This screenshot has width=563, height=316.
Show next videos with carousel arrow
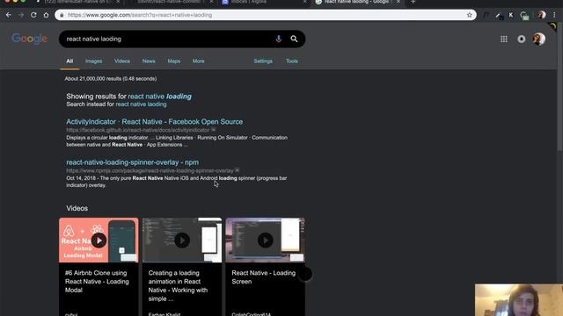coord(305,275)
